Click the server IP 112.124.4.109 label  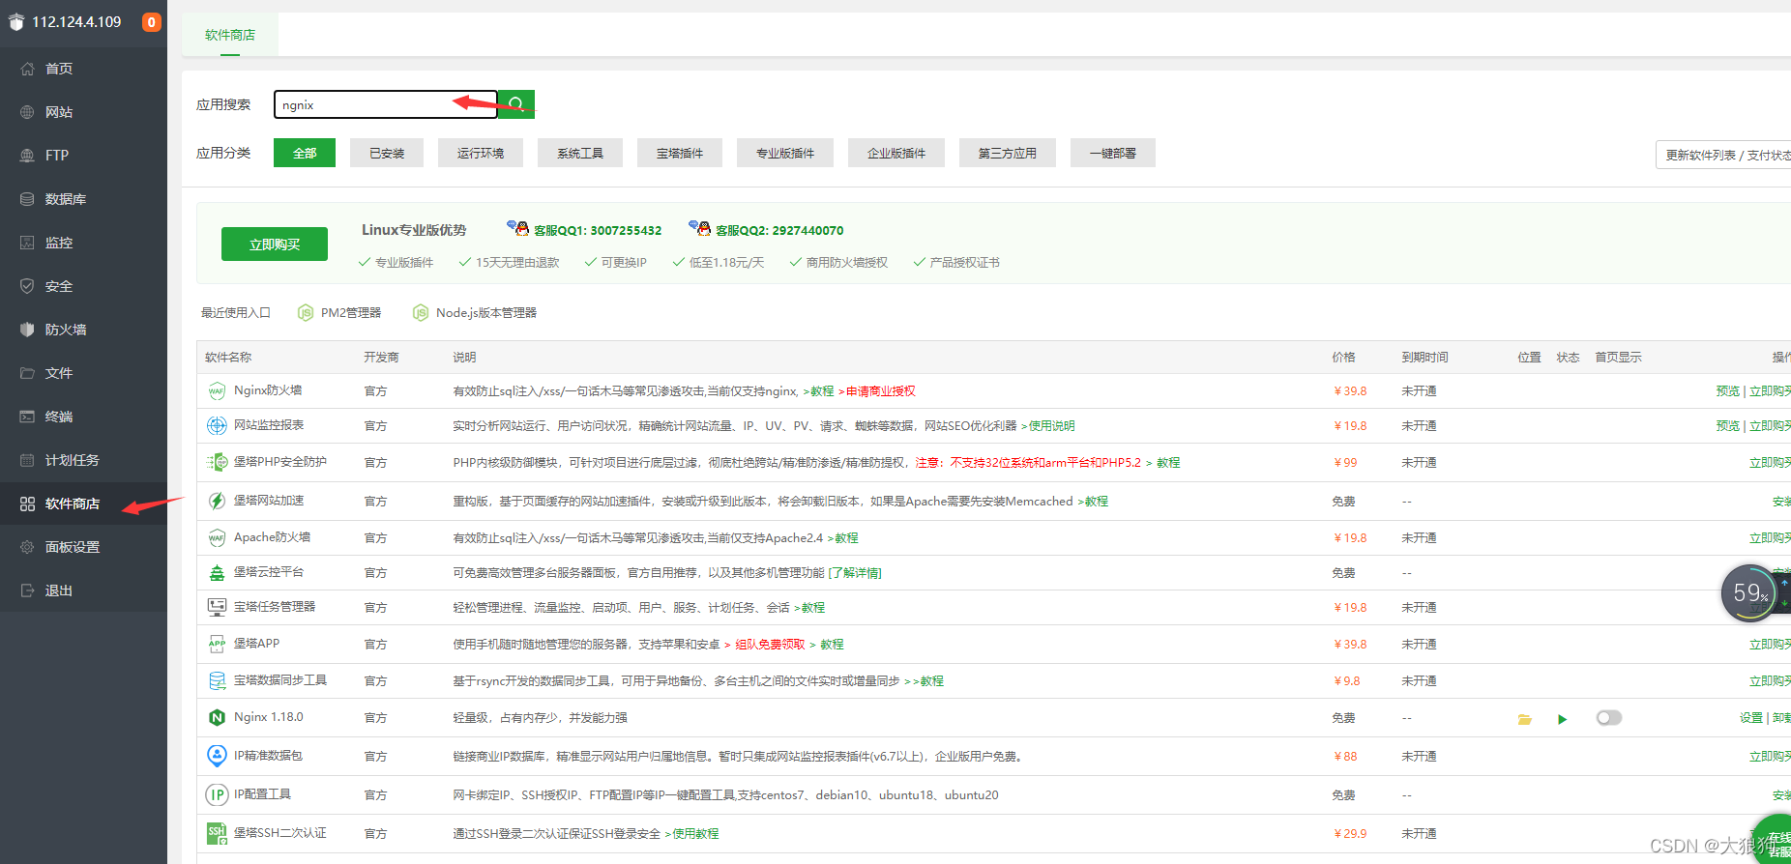click(x=76, y=21)
